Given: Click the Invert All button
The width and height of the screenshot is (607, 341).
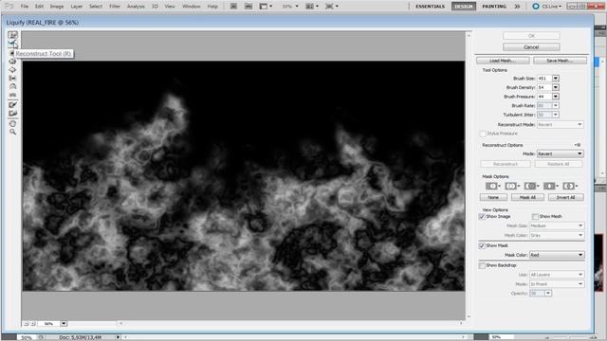Looking at the screenshot, I should (565, 198).
